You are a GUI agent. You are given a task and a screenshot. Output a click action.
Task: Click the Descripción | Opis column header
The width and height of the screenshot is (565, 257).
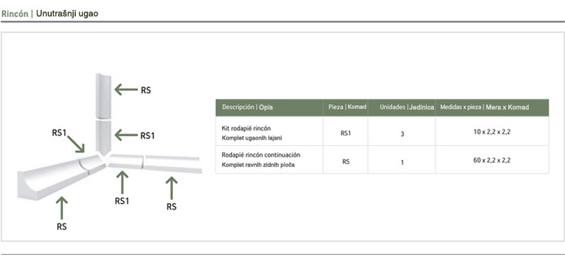pyautogui.click(x=247, y=108)
